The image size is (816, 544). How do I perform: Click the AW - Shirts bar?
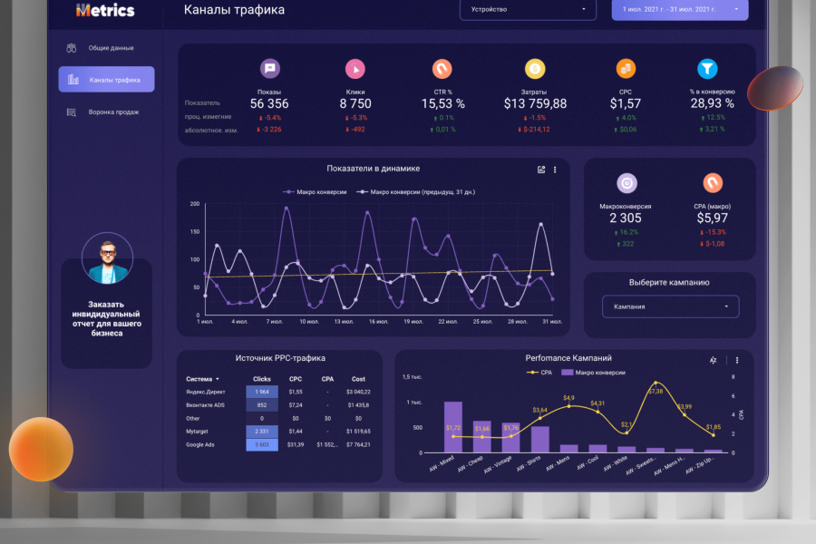click(540, 440)
